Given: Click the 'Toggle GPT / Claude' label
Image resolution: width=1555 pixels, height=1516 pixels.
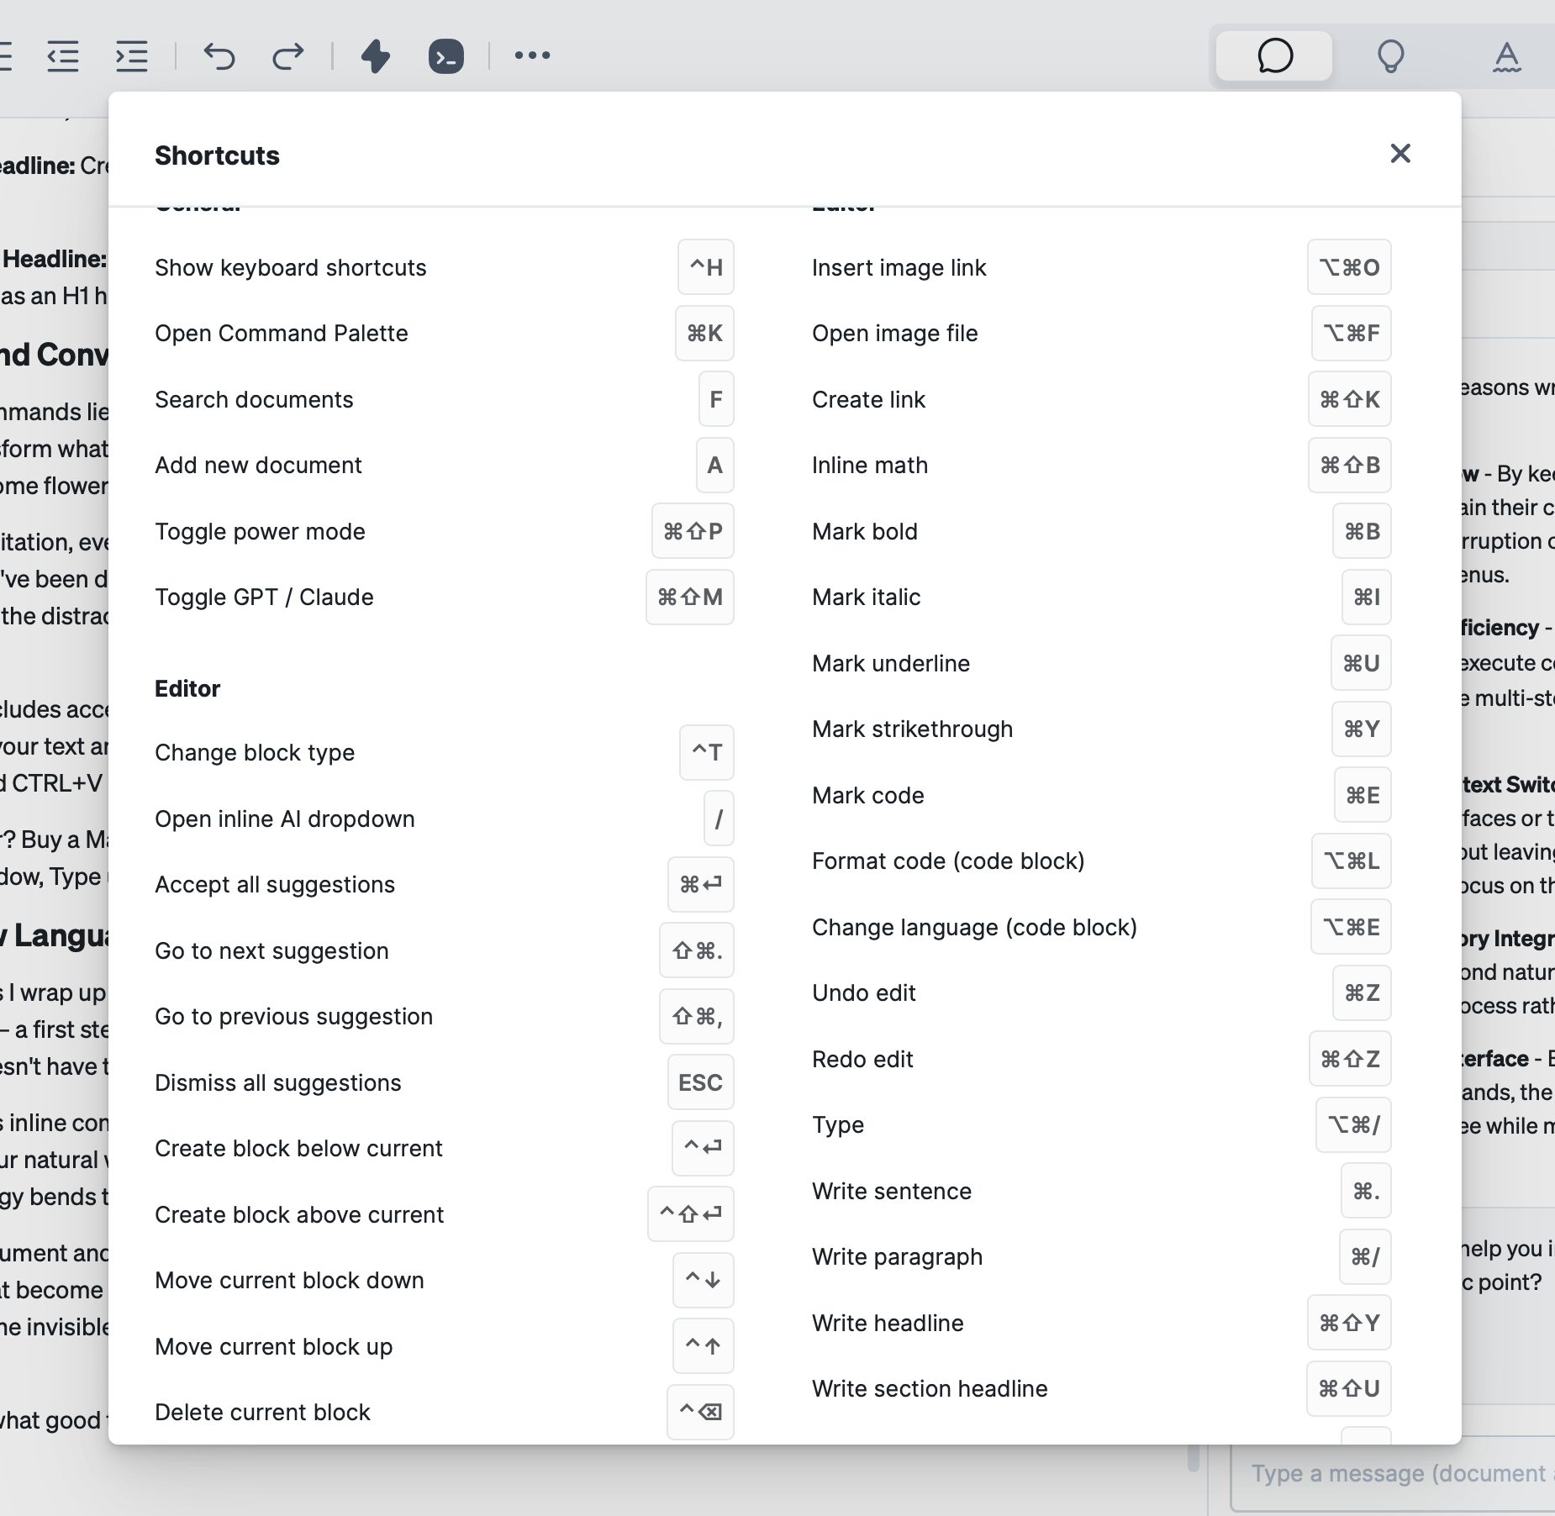Looking at the screenshot, I should point(265,597).
